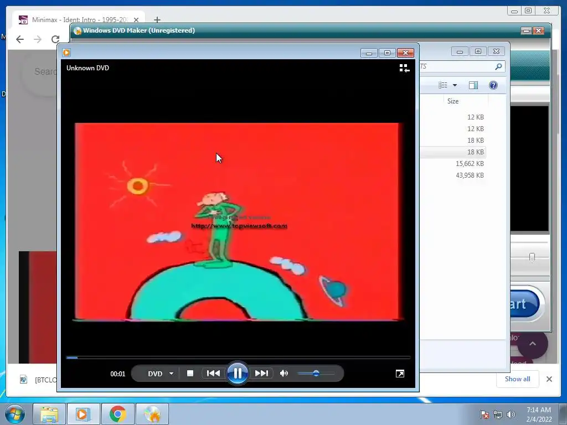
Task: Adjust the media player volume slider
Action: 316,374
